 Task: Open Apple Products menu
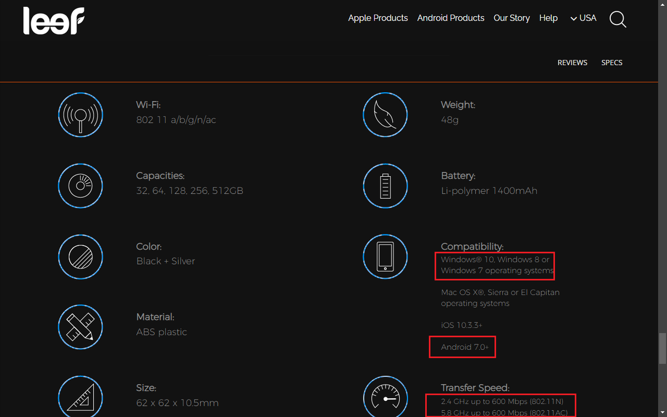[378, 18]
